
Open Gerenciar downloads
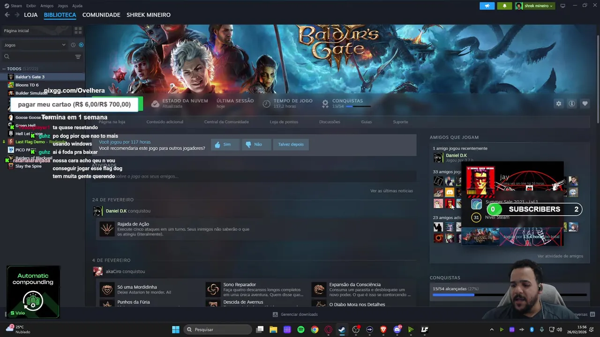tap(295, 315)
